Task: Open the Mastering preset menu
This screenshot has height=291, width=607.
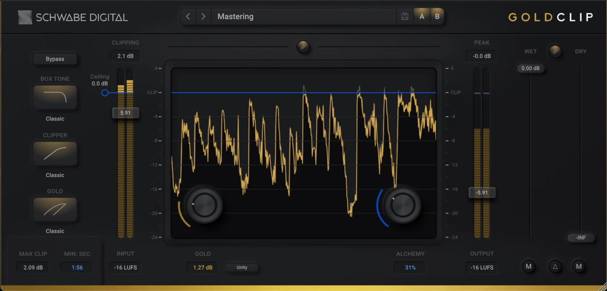Action: click(304, 16)
